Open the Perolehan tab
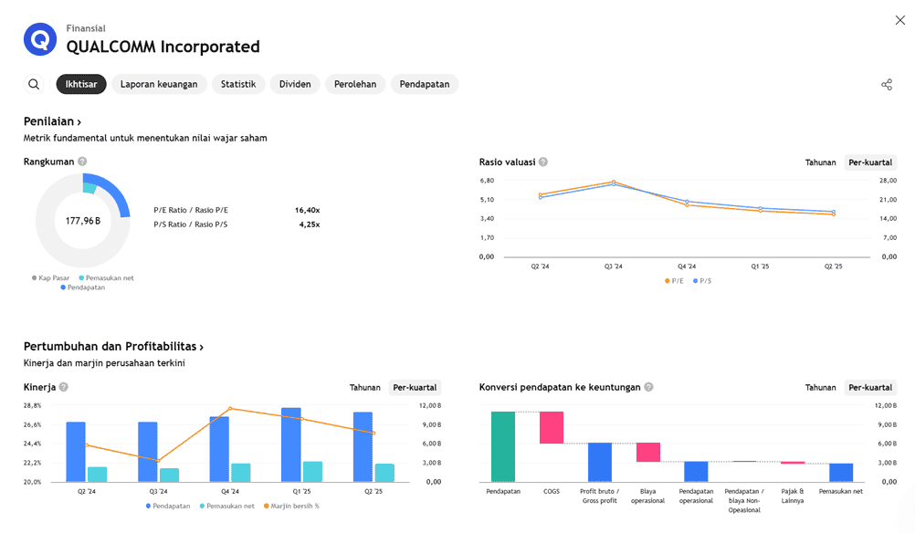Image resolution: width=915 pixels, height=533 pixels. pos(355,84)
